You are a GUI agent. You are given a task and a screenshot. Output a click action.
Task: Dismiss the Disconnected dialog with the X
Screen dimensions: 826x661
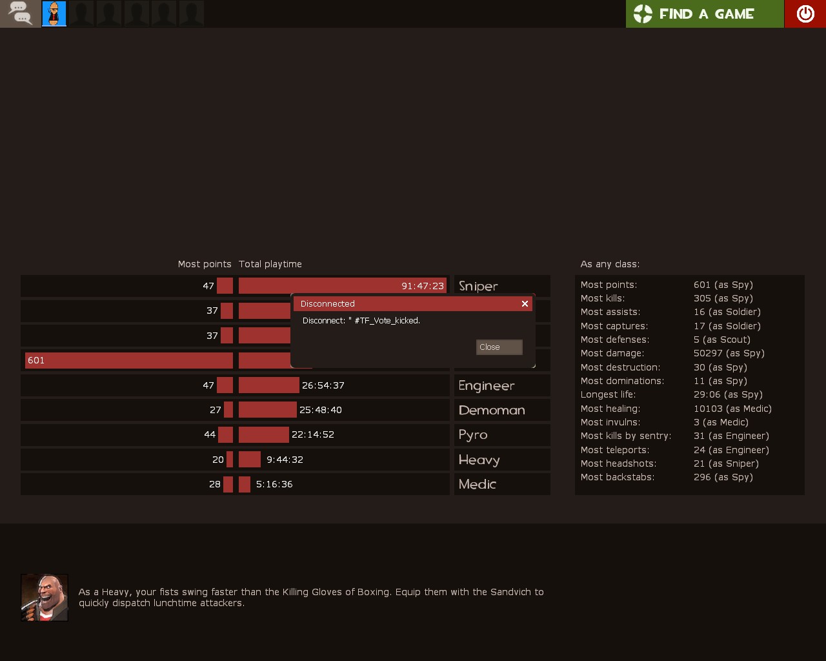[x=525, y=303]
